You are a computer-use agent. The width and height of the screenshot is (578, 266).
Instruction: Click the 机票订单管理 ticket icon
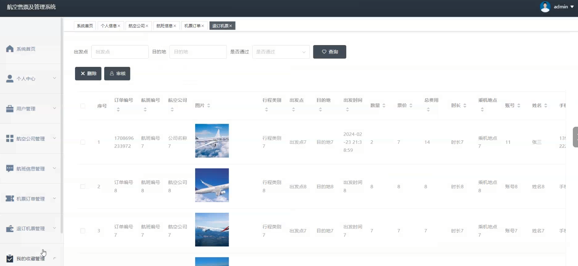click(10, 198)
